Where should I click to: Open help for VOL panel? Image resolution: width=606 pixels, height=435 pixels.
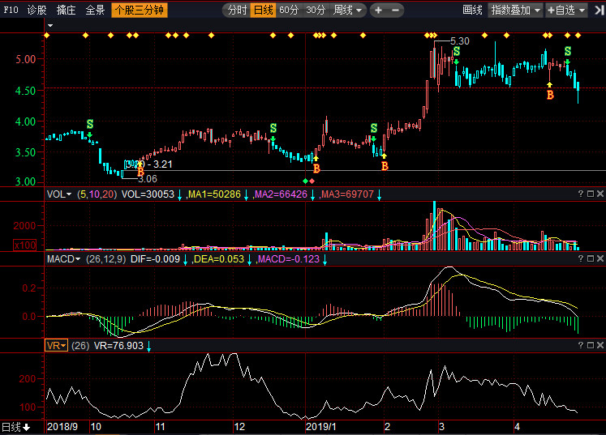point(581,194)
